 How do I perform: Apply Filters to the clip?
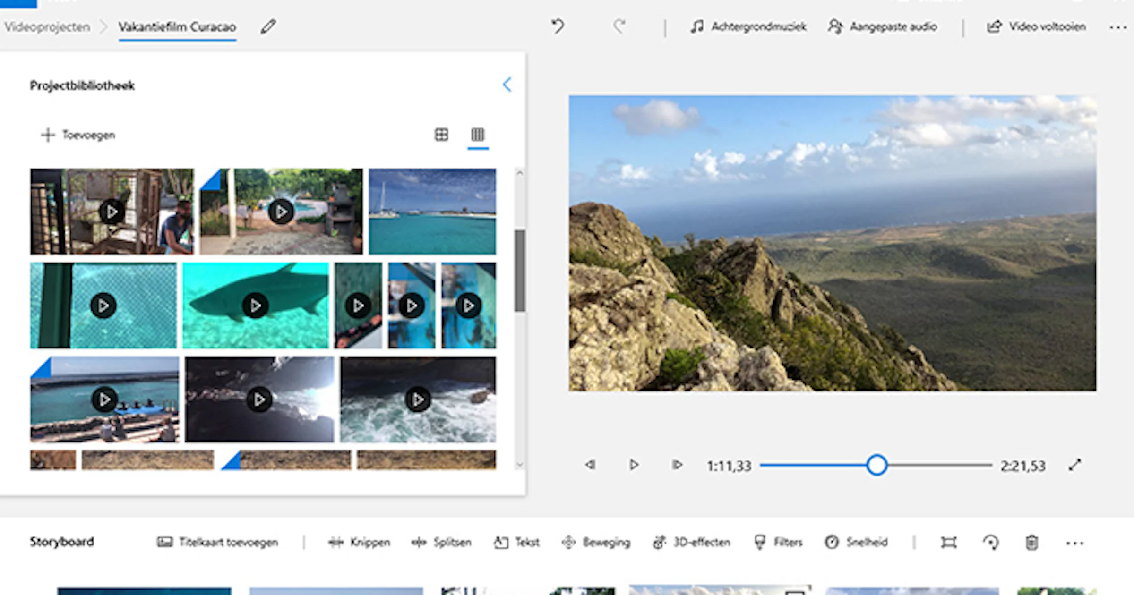coord(778,542)
